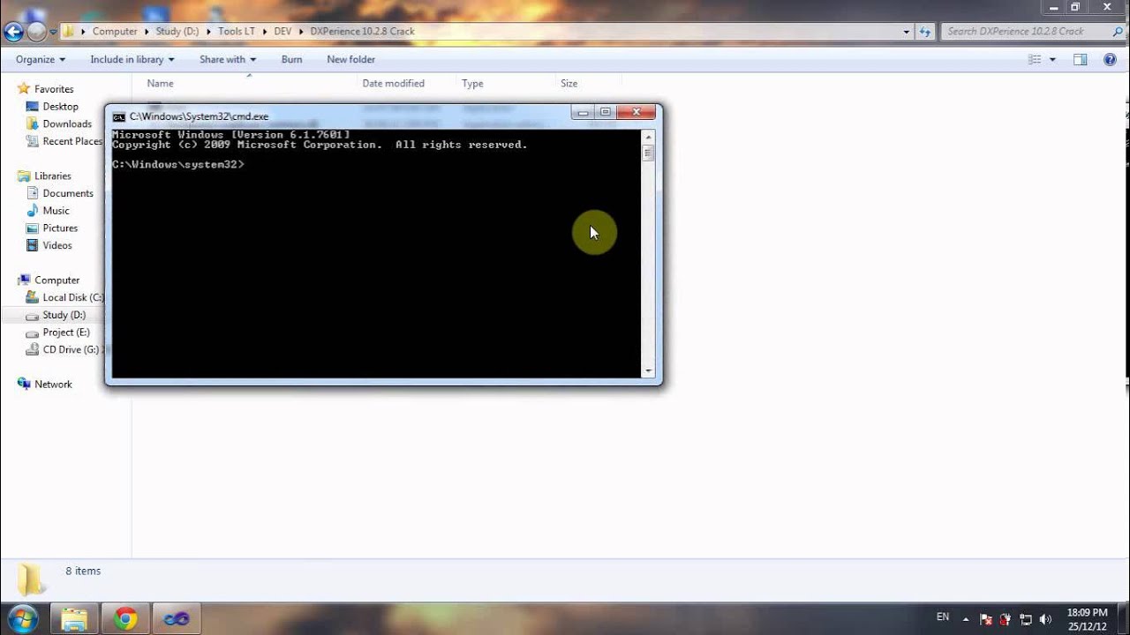Open the network connection tray icon
Image resolution: width=1130 pixels, height=635 pixels.
(x=1026, y=619)
